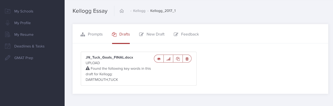333x106 pixels.
Task: Click the Kellogg_2017_1 breadcrumb item
Action: point(163,11)
